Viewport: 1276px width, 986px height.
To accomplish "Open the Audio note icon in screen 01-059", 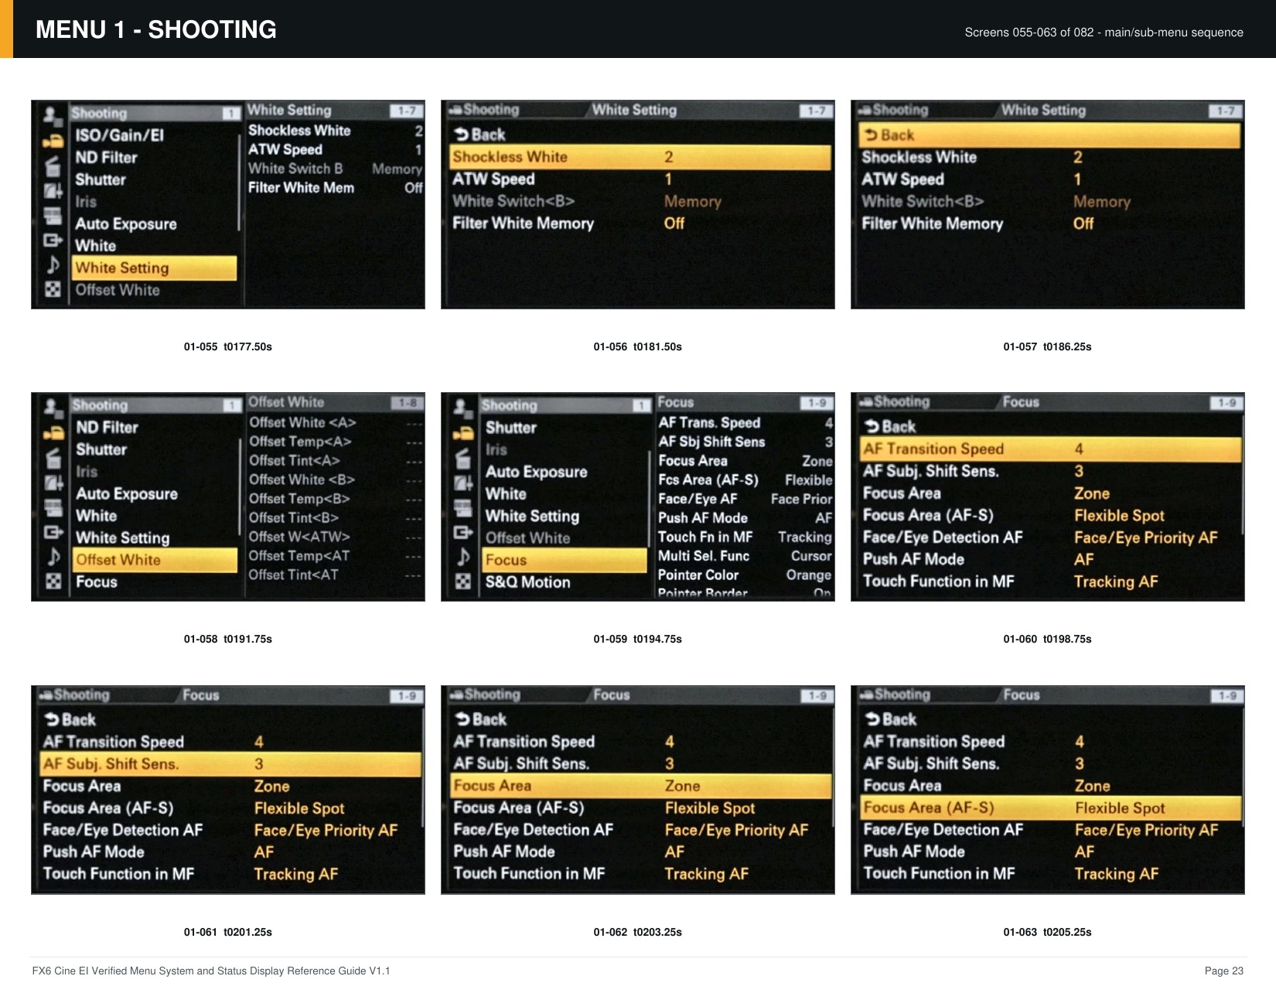I will point(462,557).
